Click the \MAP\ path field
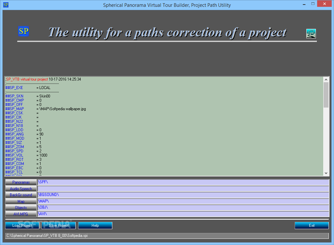 tap(183, 201)
